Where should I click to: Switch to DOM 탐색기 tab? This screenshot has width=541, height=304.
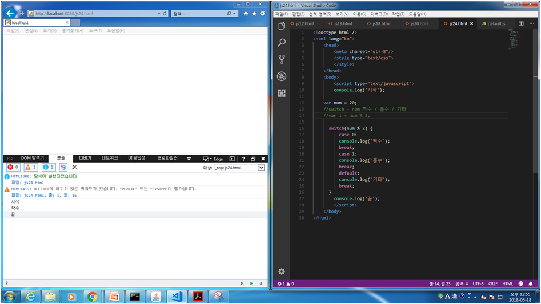pyautogui.click(x=33, y=158)
